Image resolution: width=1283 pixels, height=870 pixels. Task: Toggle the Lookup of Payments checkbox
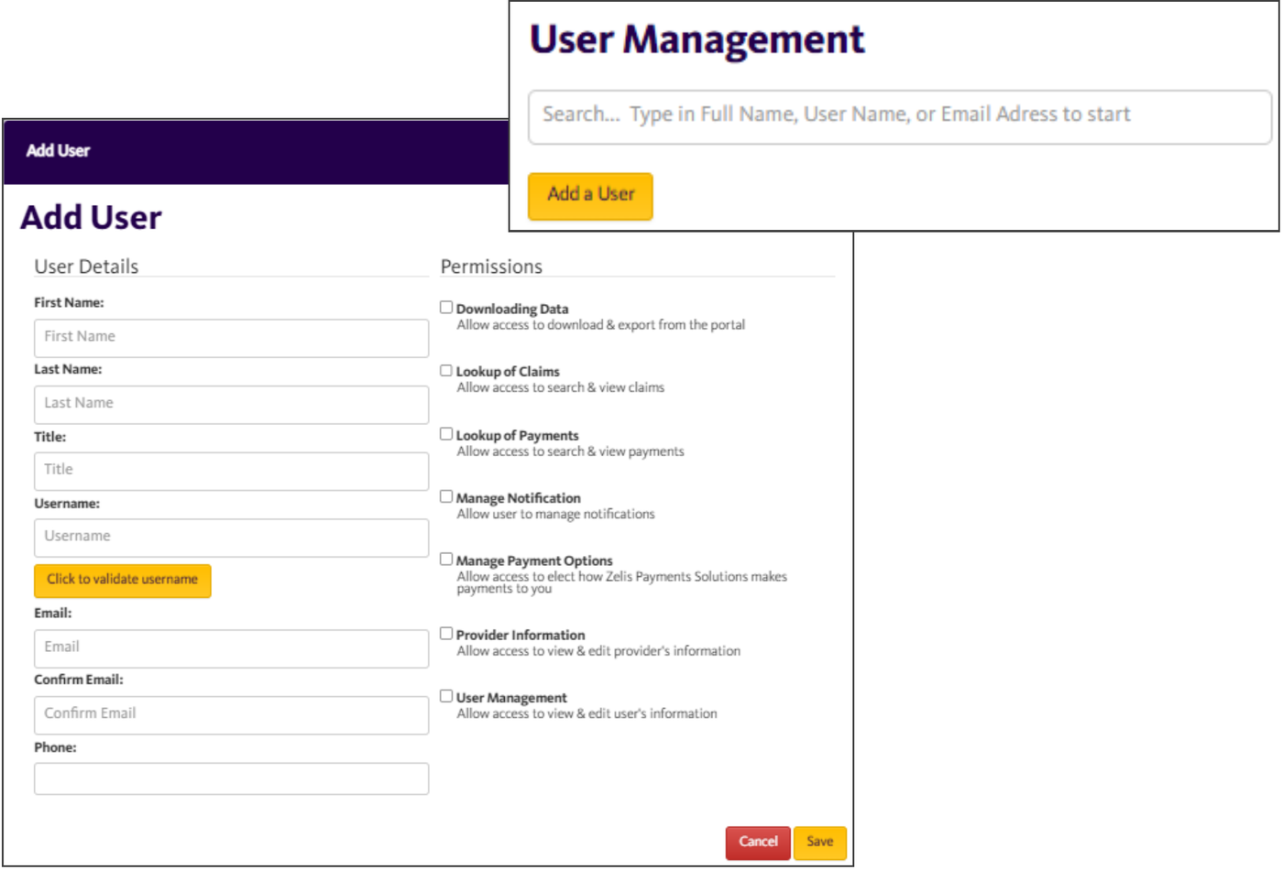[x=446, y=434]
